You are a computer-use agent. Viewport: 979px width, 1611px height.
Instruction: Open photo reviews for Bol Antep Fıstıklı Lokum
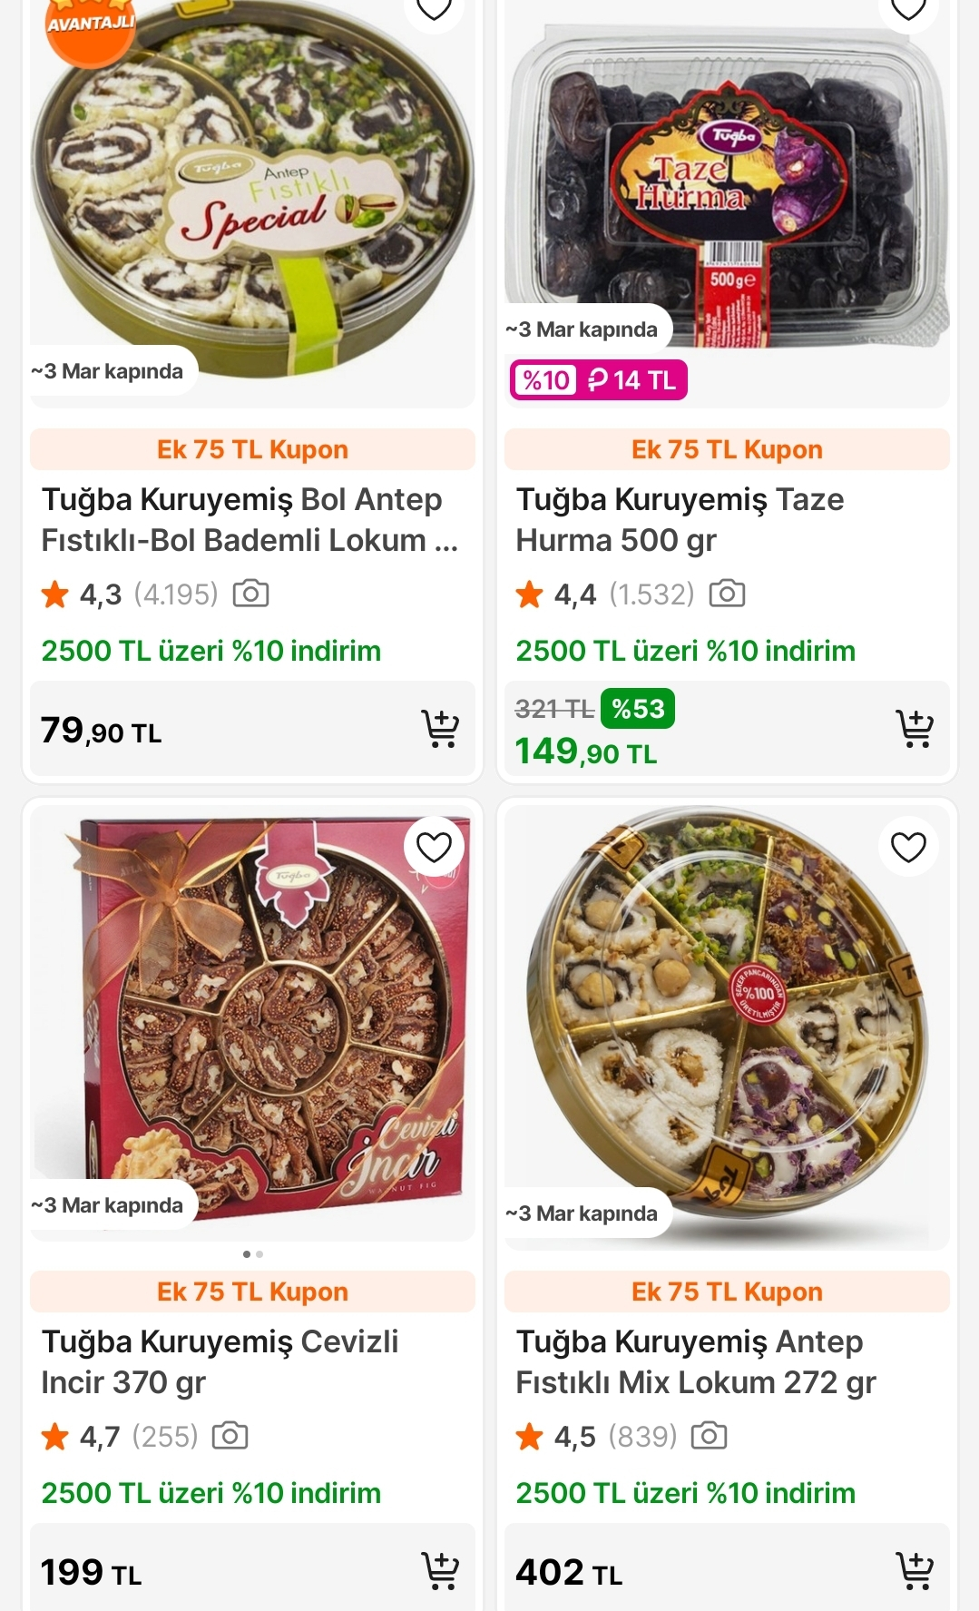[250, 594]
